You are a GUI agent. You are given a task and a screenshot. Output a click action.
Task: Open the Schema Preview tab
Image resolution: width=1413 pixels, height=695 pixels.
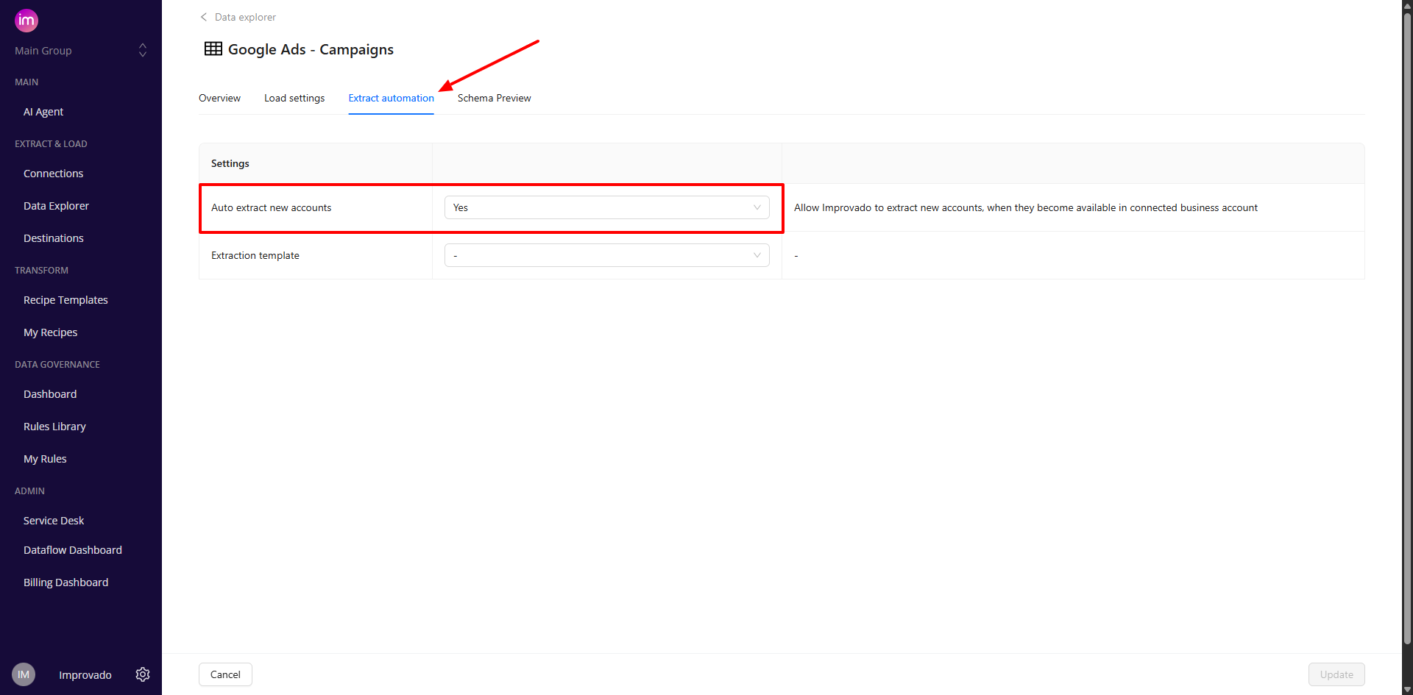495,98
